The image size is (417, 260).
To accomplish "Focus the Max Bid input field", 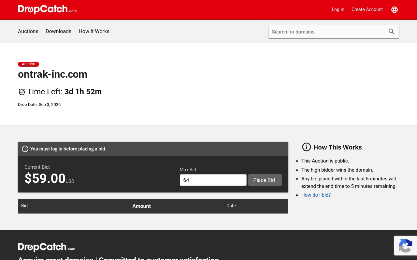I will tap(213, 180).
